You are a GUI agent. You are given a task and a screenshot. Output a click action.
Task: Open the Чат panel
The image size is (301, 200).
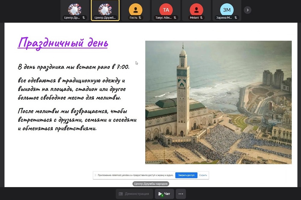coord(164,194)
